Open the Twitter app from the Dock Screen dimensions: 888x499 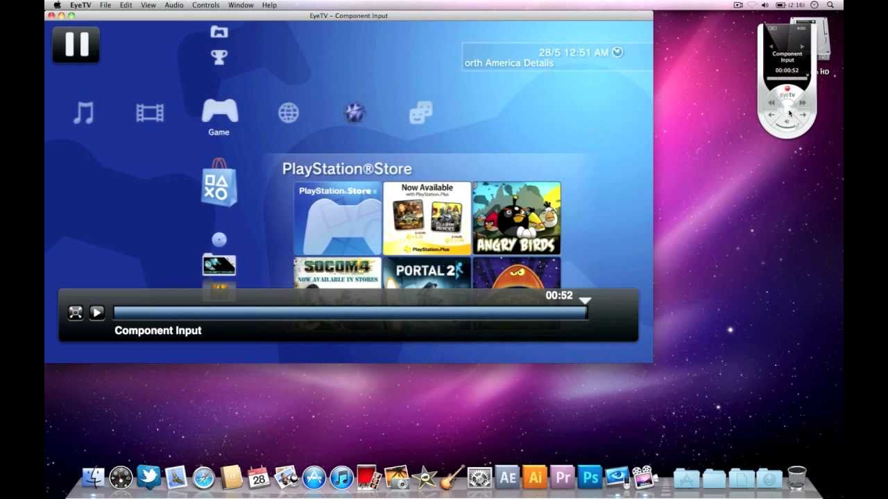[x=148, y=476]
